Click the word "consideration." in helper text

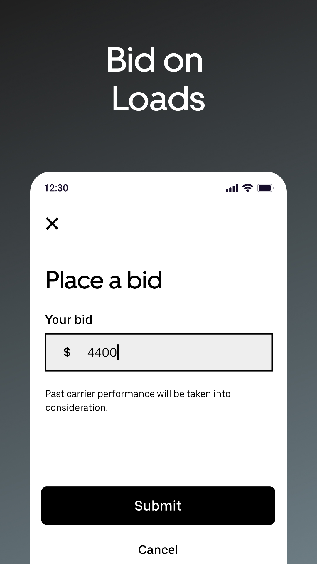point(77,407)
